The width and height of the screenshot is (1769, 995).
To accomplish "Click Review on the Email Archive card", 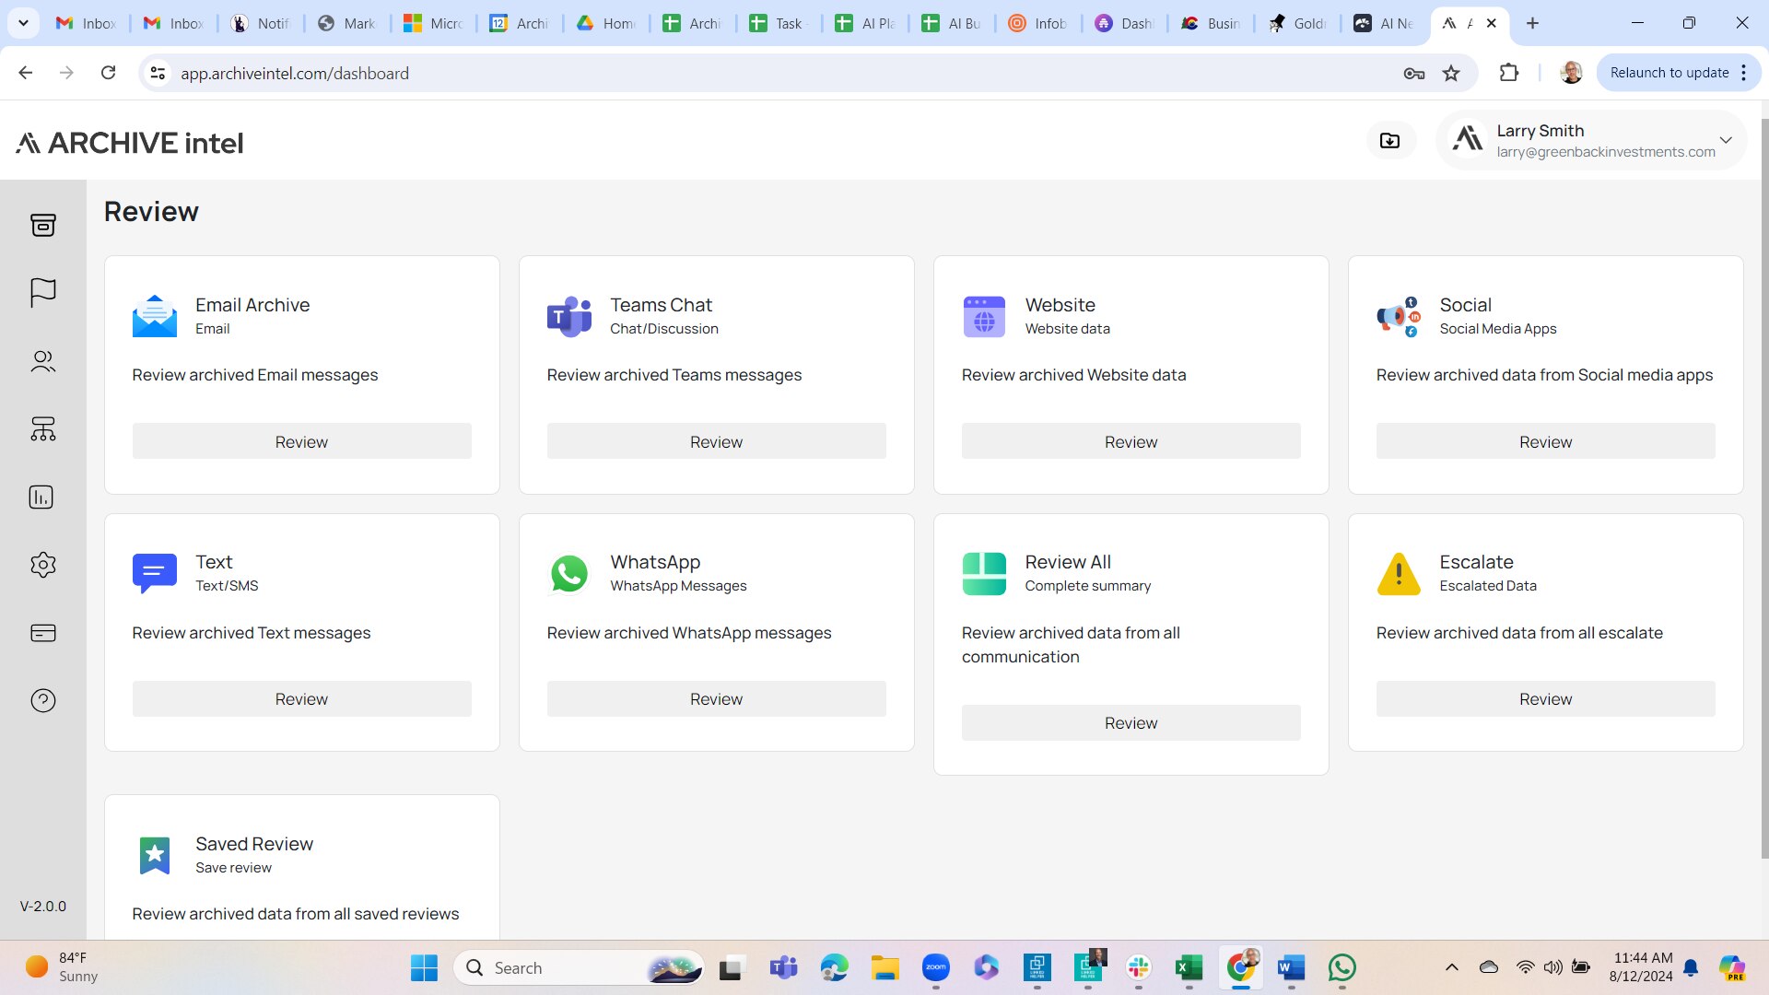I will 301,441.
